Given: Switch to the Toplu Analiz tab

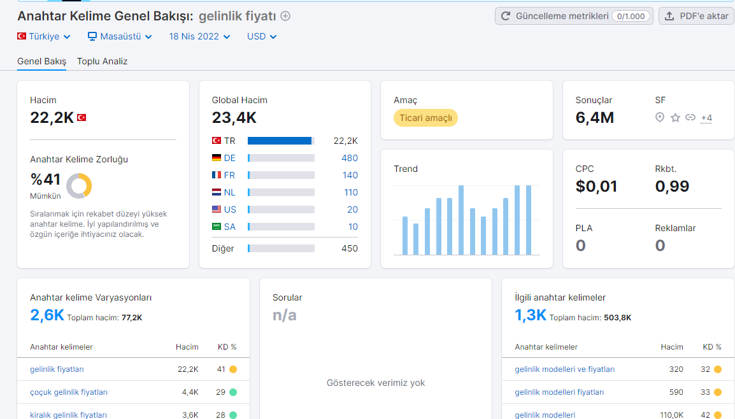Looking at the screenshot, I should pos(102,61).
